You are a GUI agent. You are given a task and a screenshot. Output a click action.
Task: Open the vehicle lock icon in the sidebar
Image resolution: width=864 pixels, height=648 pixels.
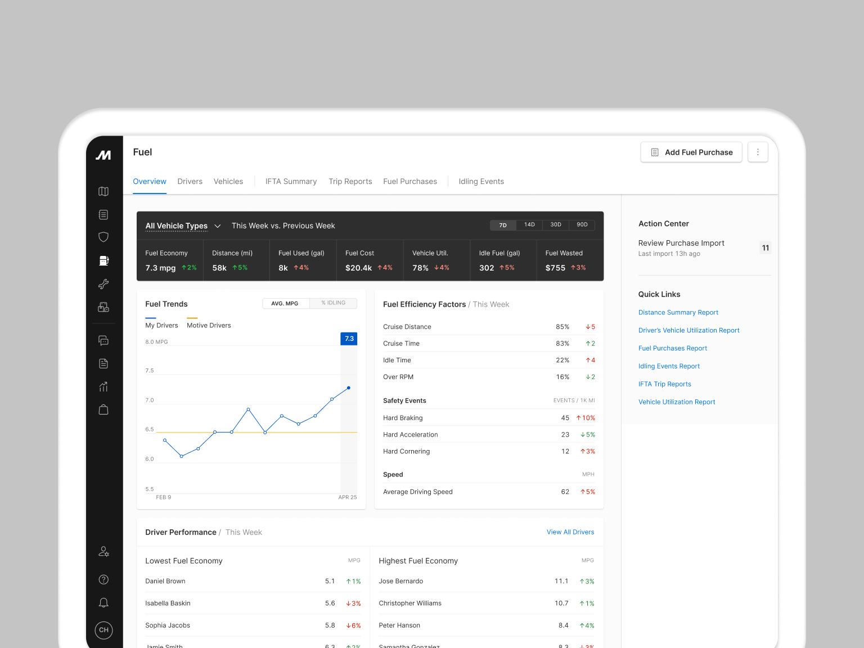click(103, 307)
